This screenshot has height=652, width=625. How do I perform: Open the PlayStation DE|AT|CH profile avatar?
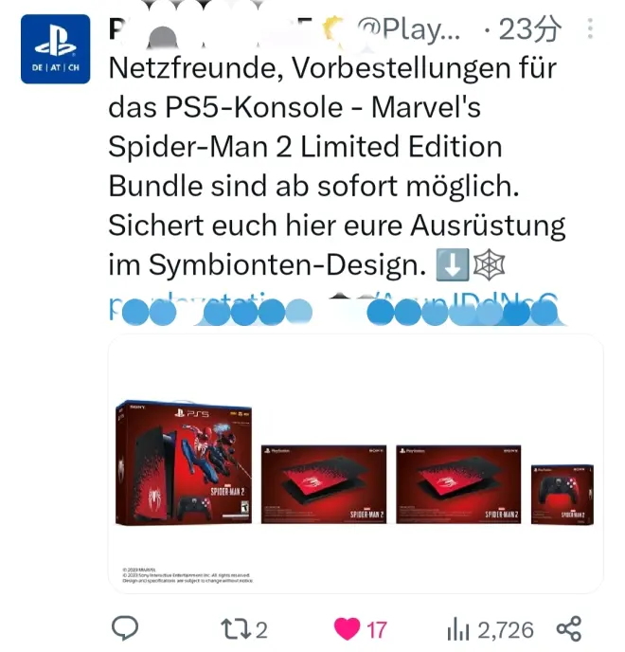tap(55, 49)
